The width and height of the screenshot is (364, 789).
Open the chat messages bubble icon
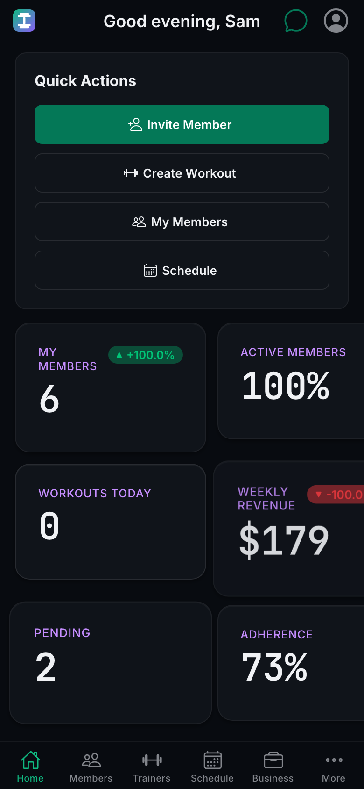point(296,21)
